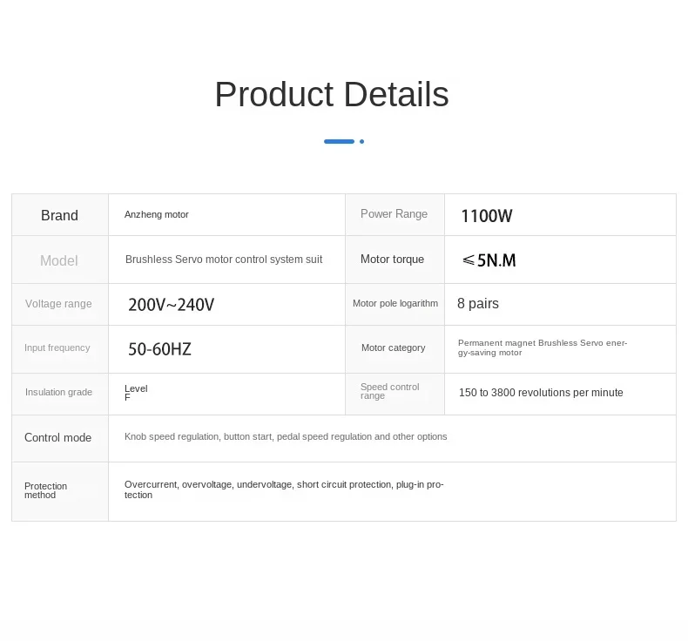Image resolution: width=688 pixels, height=641 pixels.
Task: Select the Power Range label
Action: click(394, 213)
